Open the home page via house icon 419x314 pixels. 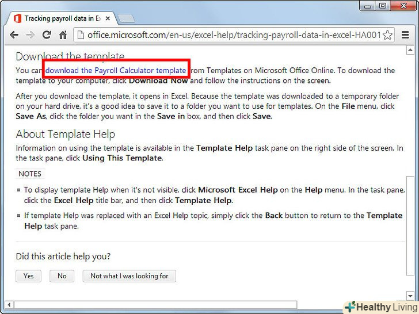click(x=63, y=35)
